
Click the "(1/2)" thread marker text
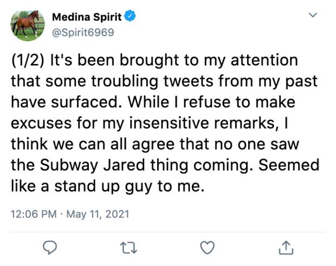28,60
